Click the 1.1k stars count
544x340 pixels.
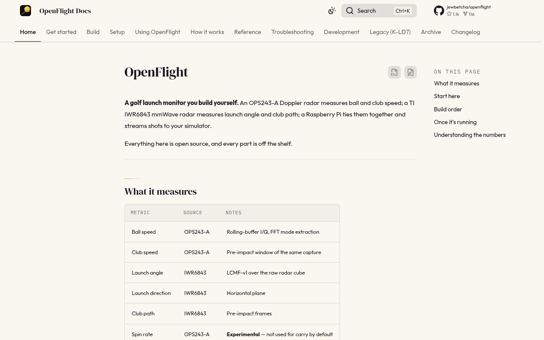(453, 14)
